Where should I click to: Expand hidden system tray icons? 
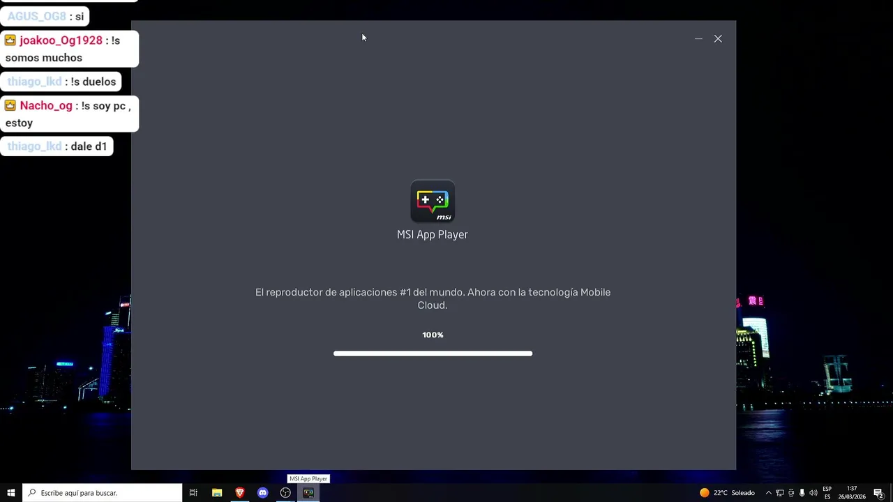point(768,493)
